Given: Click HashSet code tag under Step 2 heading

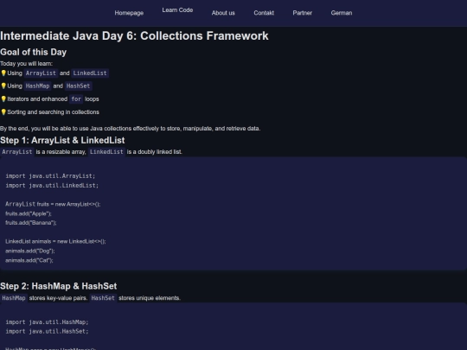Looking at the screenshot, I should point(103,298).
